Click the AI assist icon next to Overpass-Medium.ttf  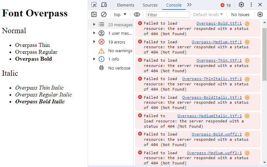pos(247,42)
